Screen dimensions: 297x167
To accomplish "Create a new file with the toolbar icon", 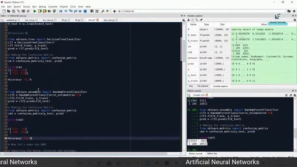I will click(4, 11).
